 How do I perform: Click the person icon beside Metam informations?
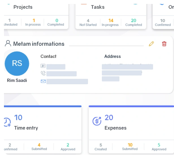8,44
